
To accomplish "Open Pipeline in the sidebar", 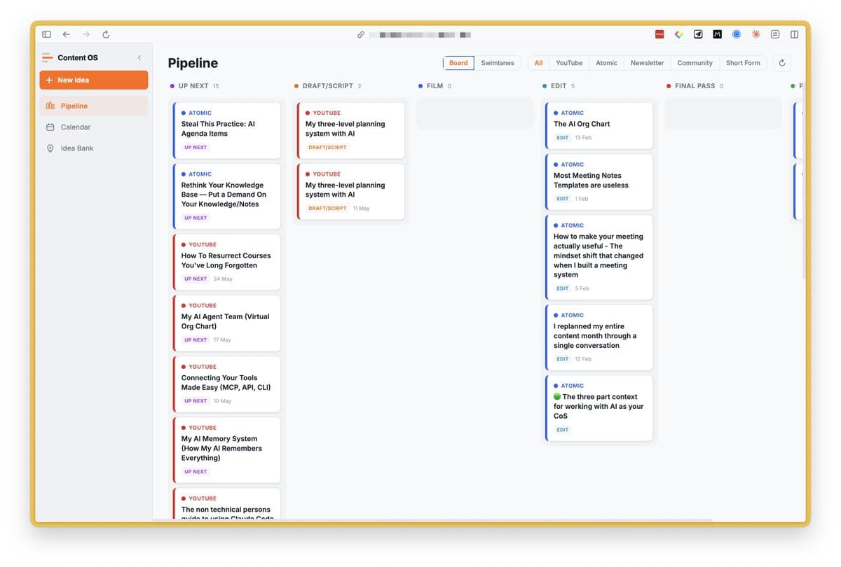I will (x=94, y=106).
